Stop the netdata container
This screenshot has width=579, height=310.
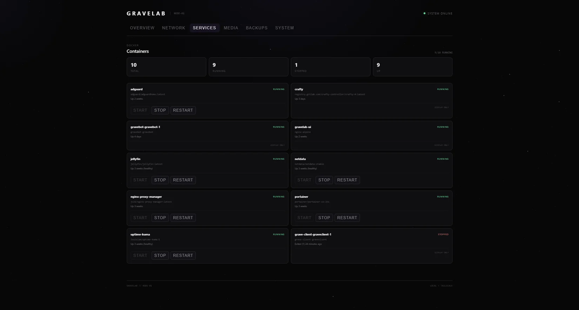click(324, 180)
